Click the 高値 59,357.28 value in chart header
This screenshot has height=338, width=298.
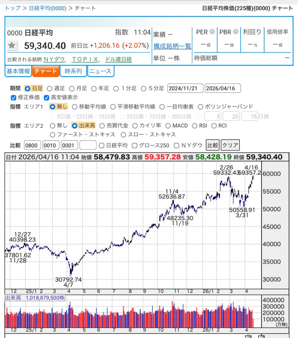[x=163, y=157]
